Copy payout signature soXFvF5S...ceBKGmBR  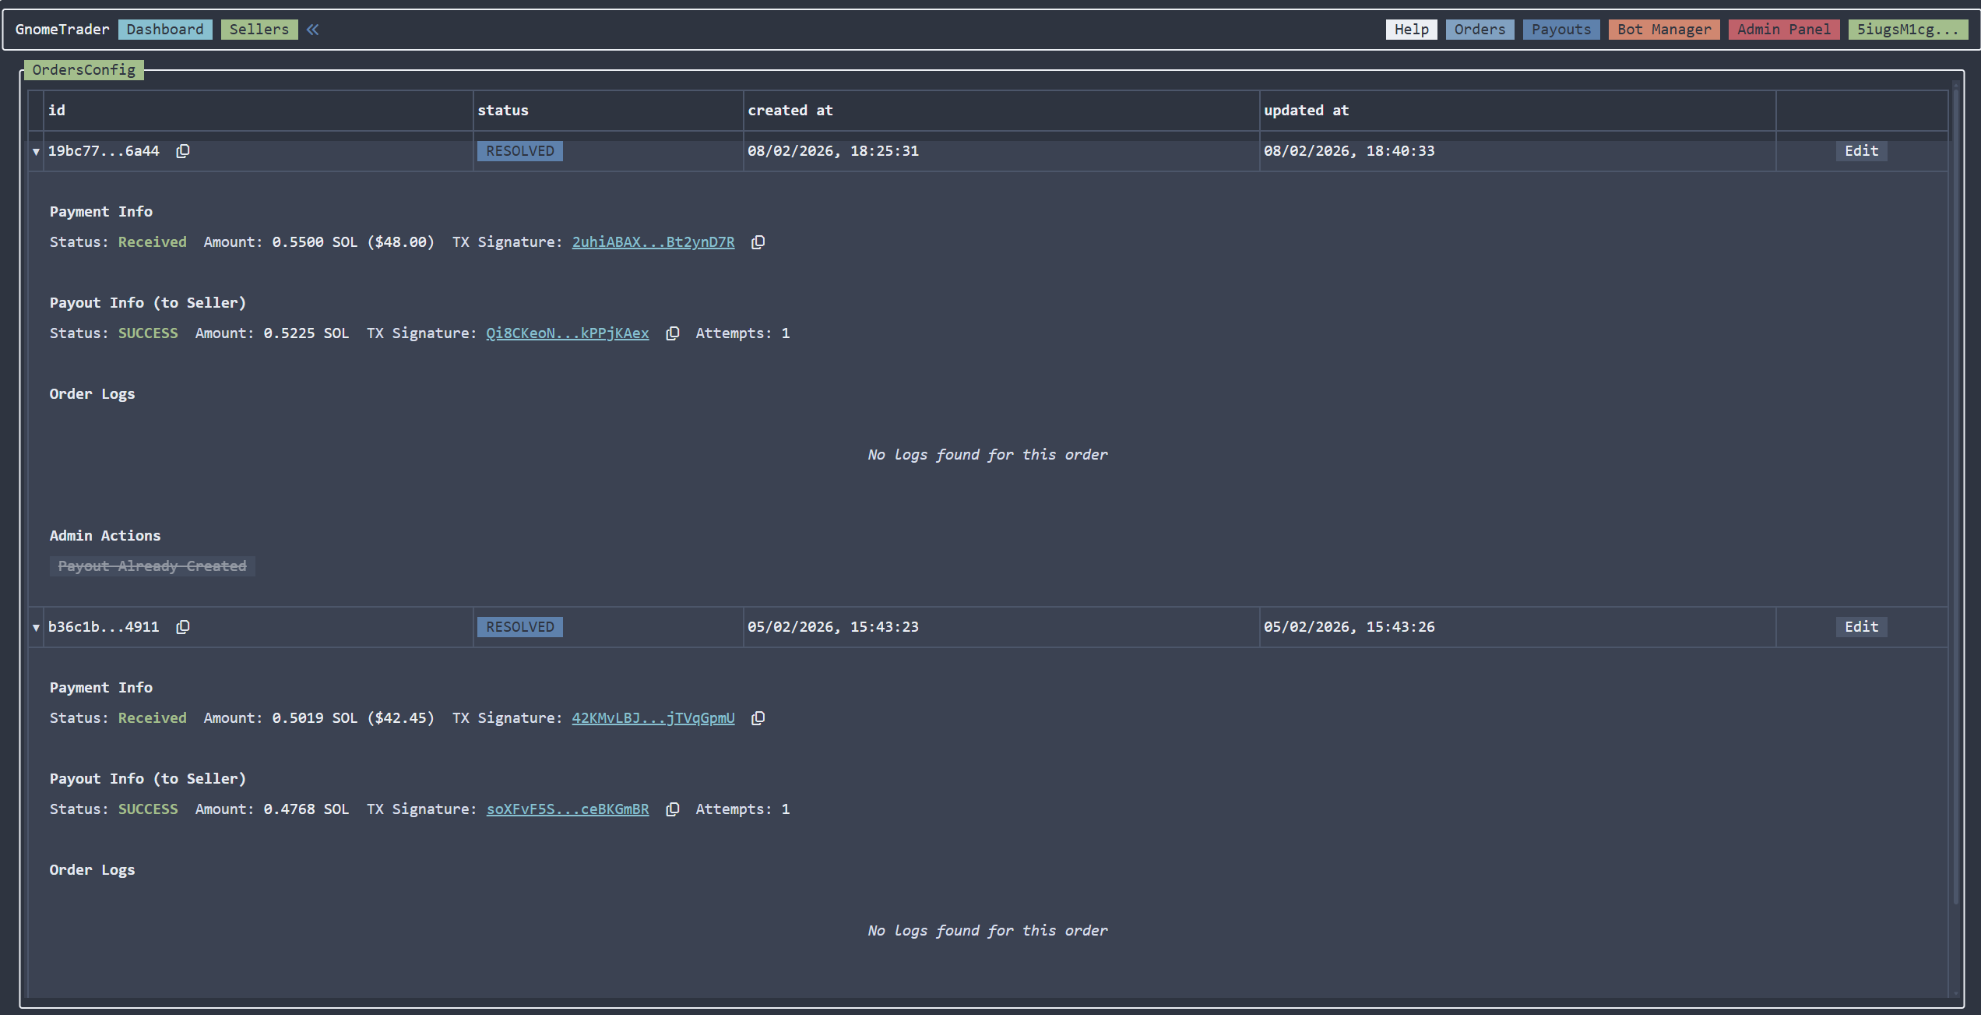click(x=672, y=809)
